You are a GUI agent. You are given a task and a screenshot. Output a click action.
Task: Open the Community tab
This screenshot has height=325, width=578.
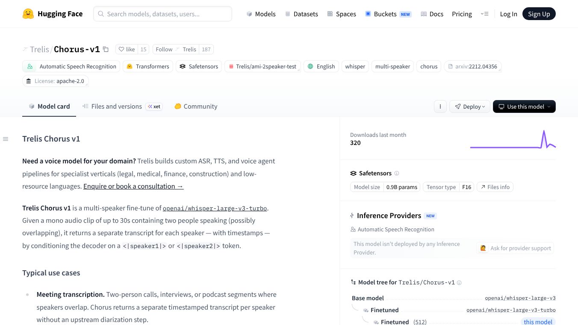click(196, 106)
